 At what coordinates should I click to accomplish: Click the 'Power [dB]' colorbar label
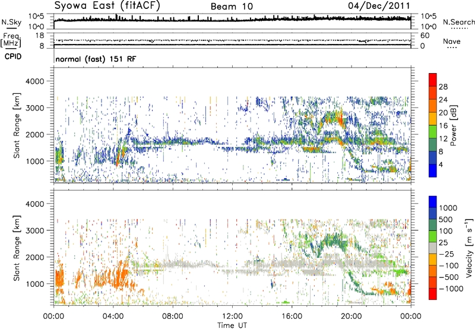[454, 125]
